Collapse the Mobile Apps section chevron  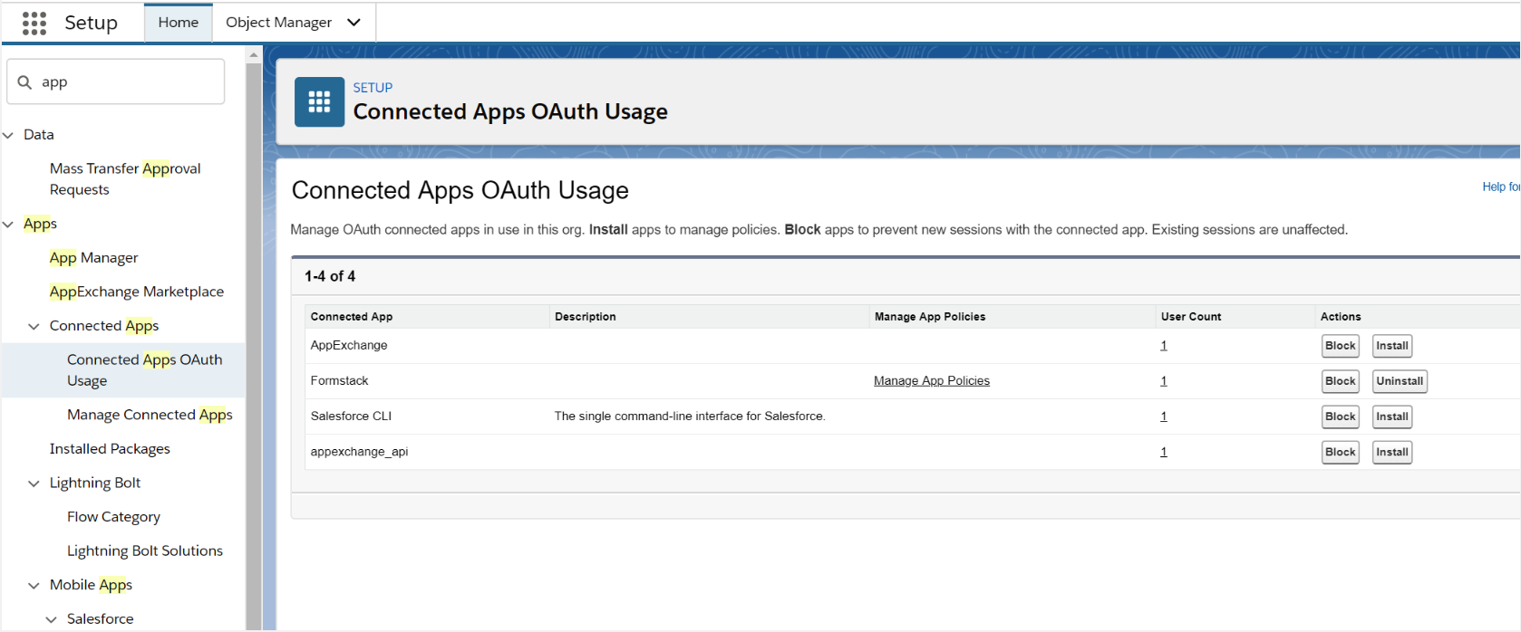pyautogui.click(x=34, y=586)
